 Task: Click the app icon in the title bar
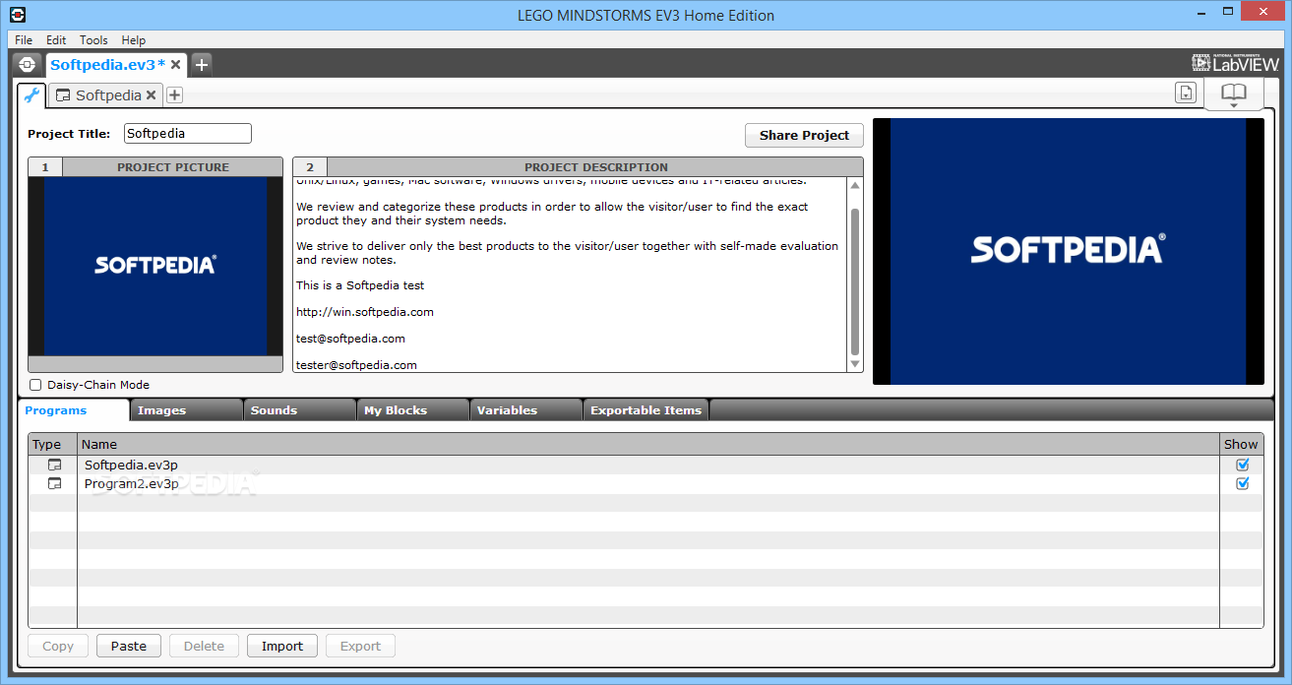pyautogui.click(x=17, y=15)
